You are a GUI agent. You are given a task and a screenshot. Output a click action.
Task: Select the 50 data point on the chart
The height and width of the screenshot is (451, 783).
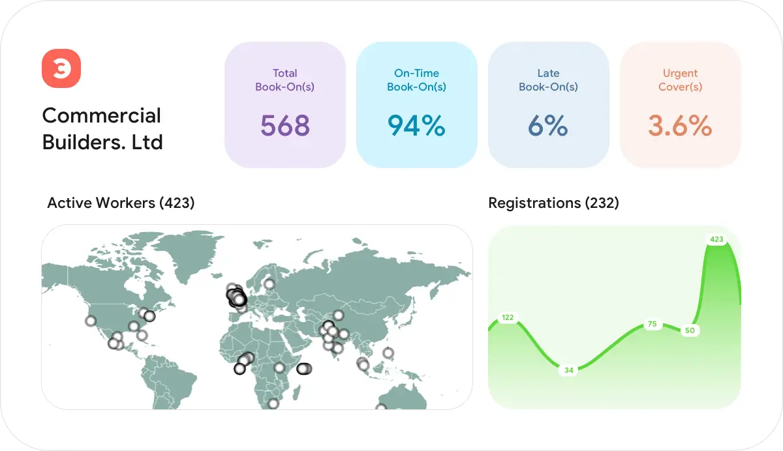[690, 330]
